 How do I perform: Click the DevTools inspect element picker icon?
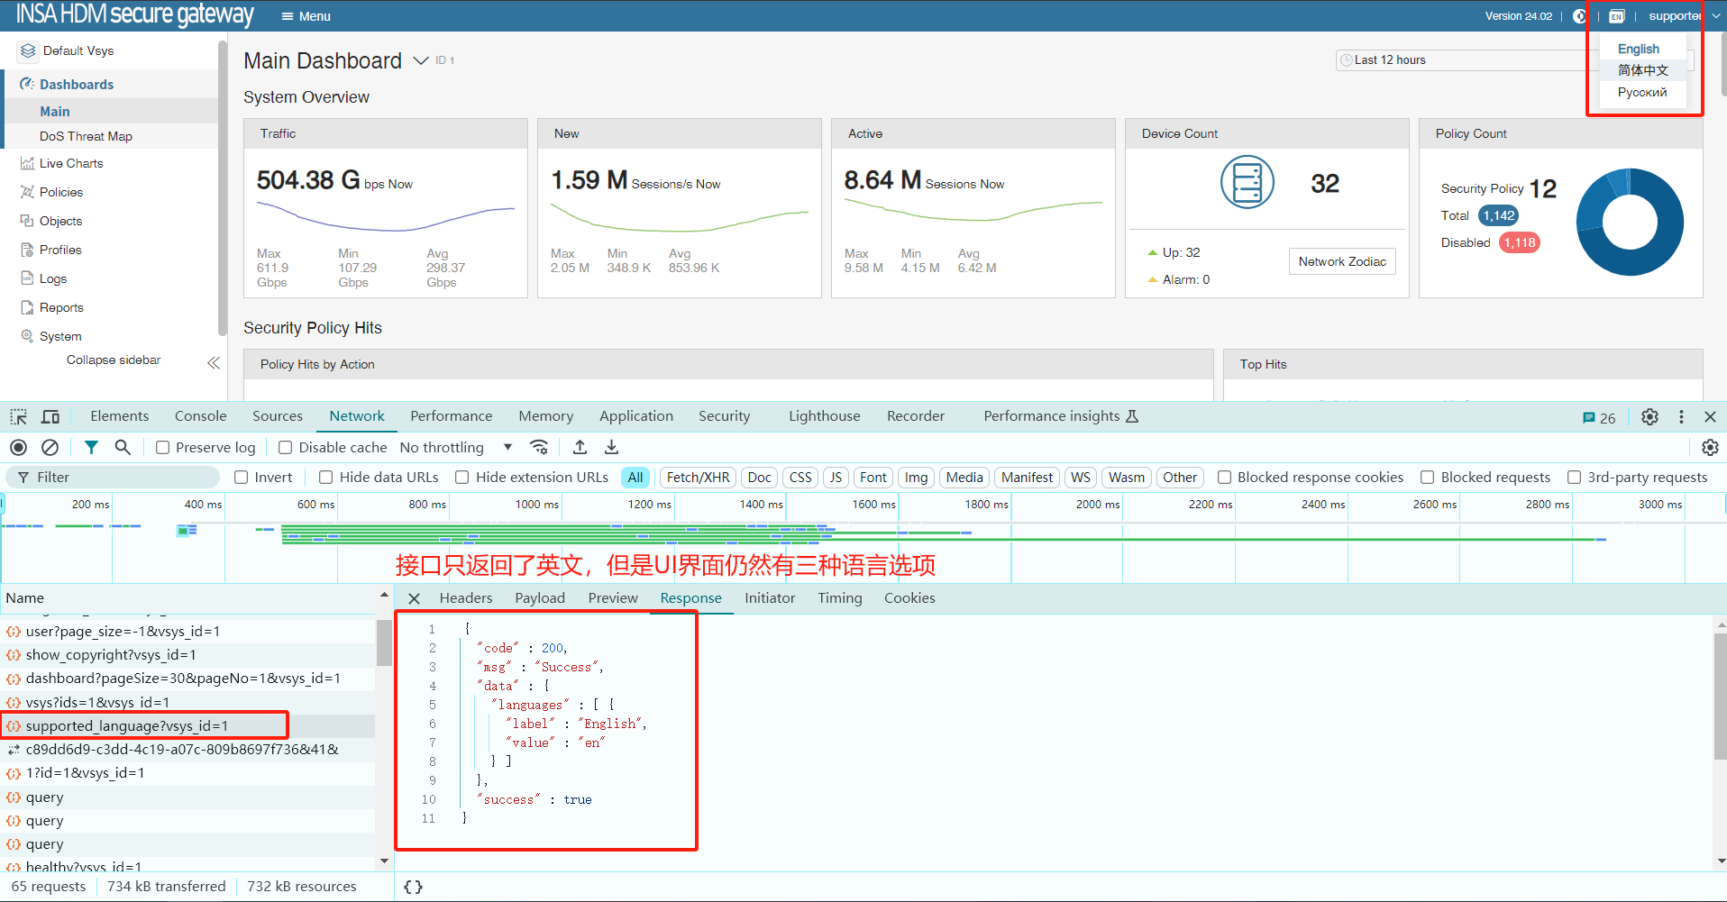18,416
